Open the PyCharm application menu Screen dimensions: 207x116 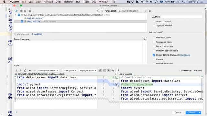[x=14, y=2]
